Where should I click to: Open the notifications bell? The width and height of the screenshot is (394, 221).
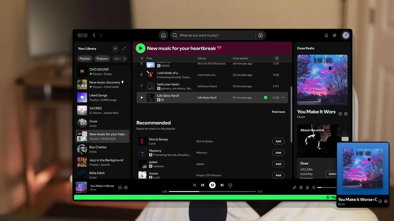326,35
